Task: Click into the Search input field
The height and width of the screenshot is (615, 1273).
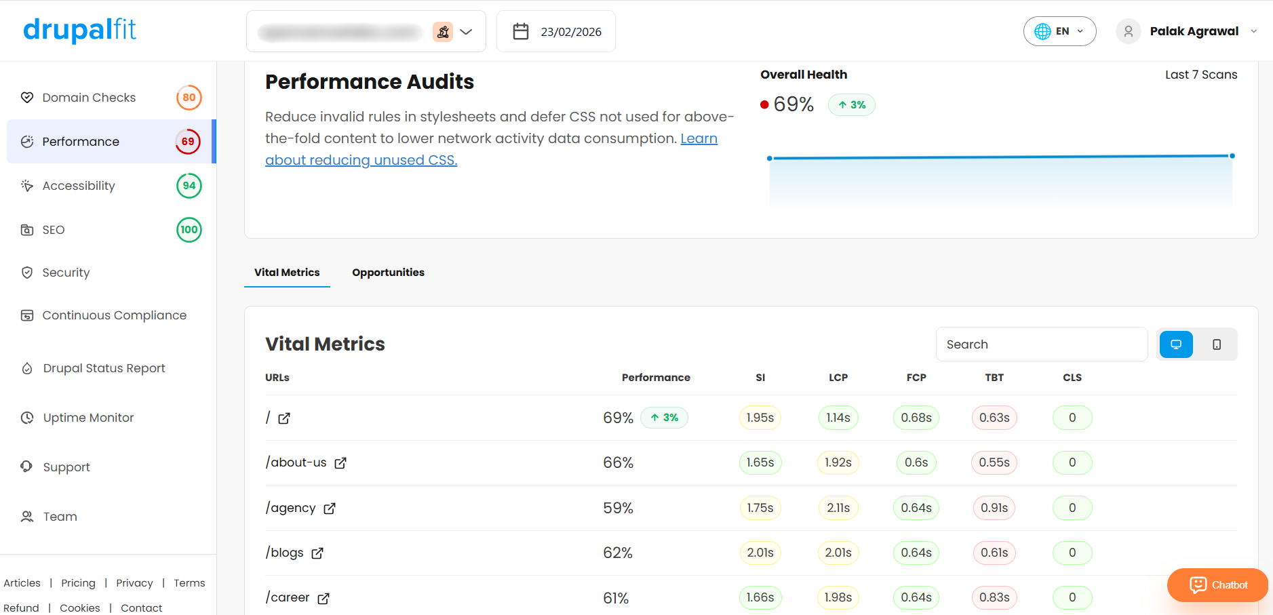Action: click(x=1042, y=344)
